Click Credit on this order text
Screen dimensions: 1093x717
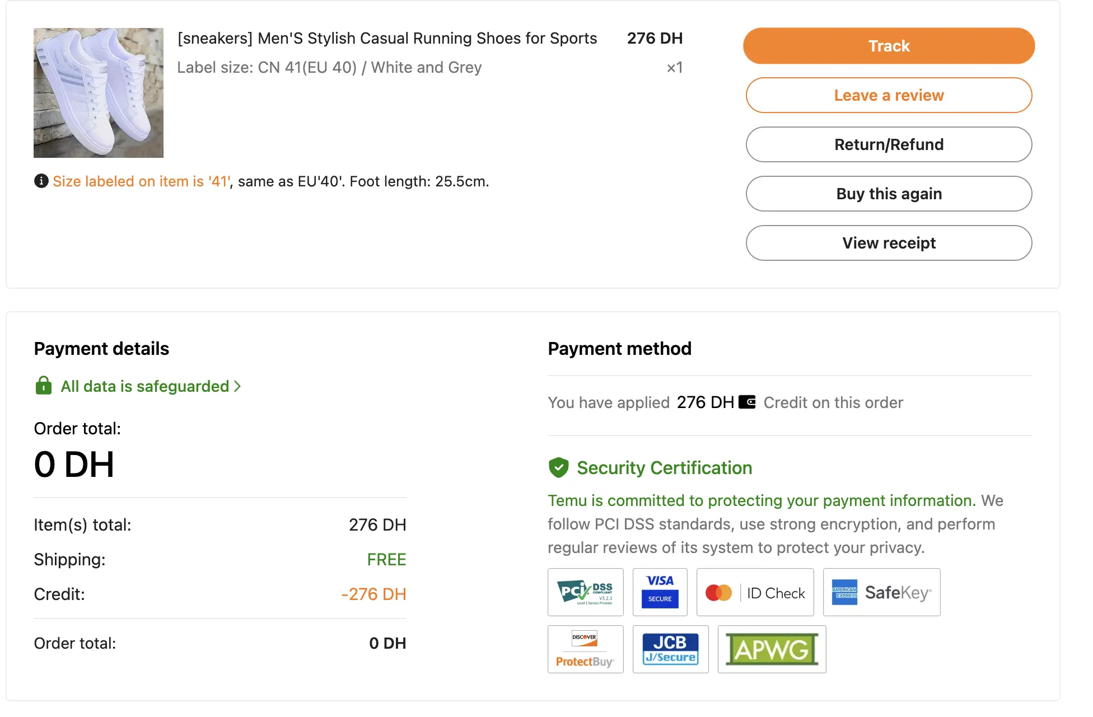coord(833,402)
